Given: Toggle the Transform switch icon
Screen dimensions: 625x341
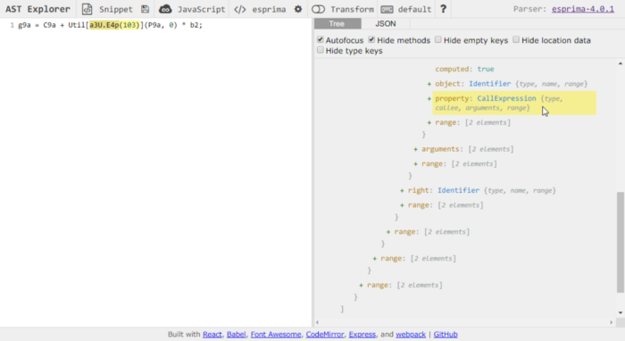Looking at the screenshot, I should click(x=318, y=9).
